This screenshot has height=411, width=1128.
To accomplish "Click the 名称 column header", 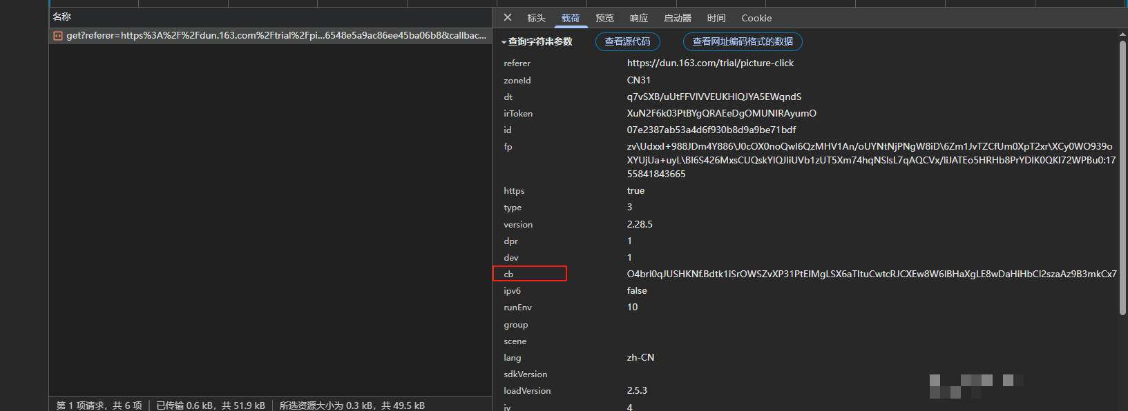I will pos(62,17).
